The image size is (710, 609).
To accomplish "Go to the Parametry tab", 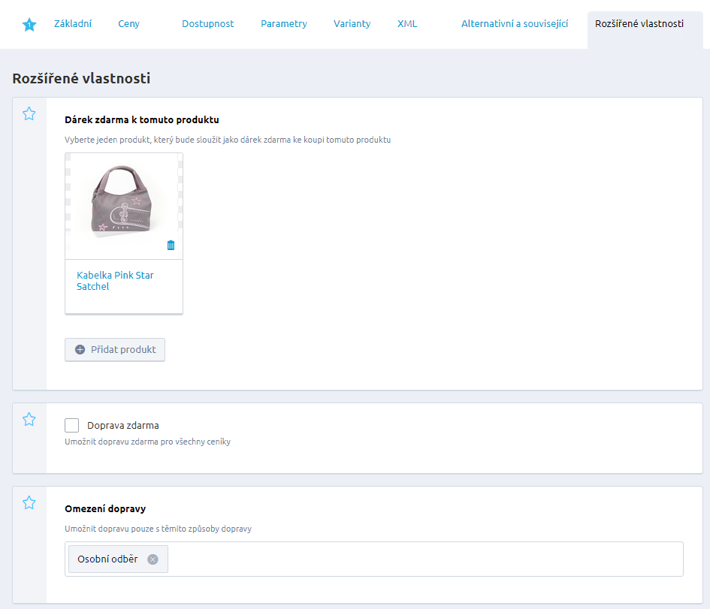I will 284,23.
